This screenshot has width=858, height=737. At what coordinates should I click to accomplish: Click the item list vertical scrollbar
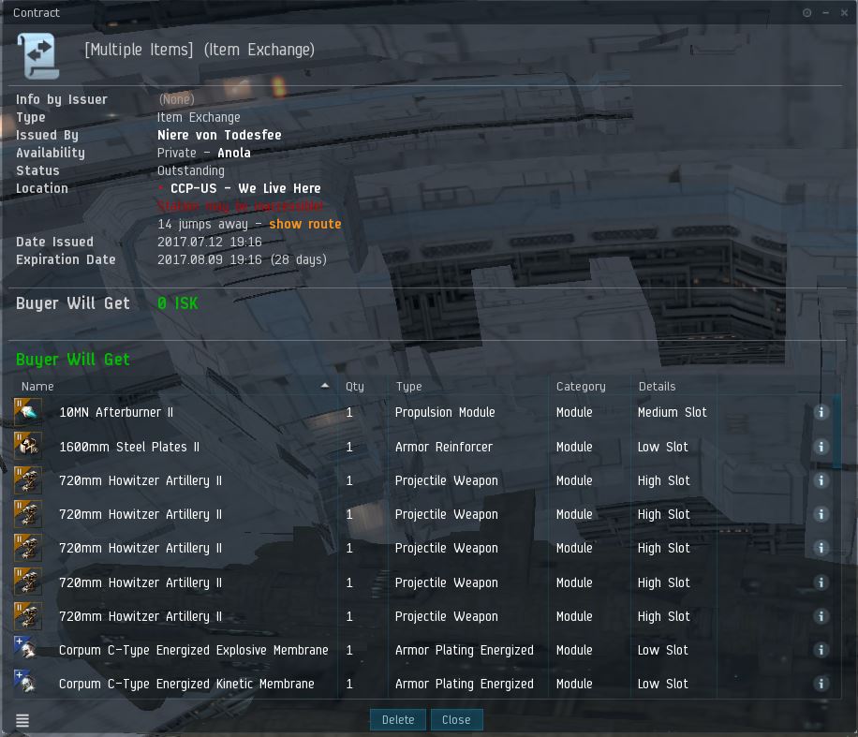tap(836, 433)
